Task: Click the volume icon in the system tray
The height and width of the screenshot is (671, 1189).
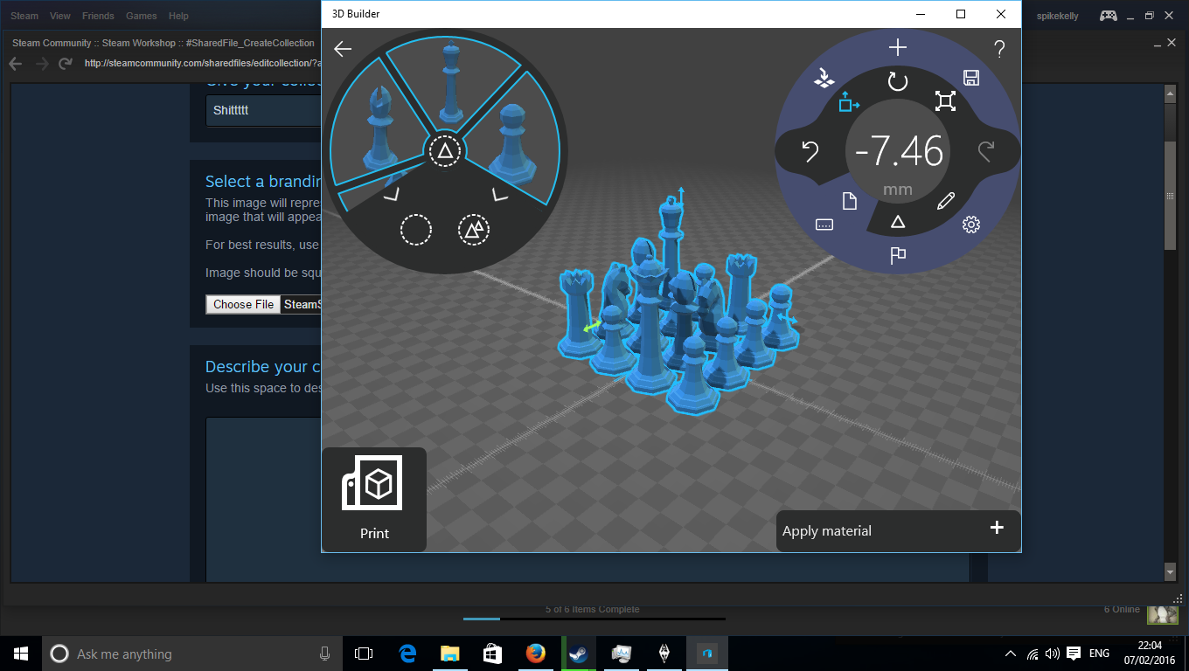Action: click(x=1053, y=654)
